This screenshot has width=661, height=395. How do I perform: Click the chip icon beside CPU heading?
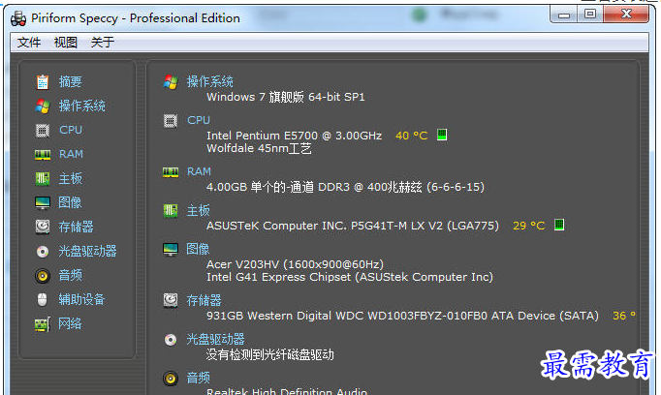[x=171, y=121]
